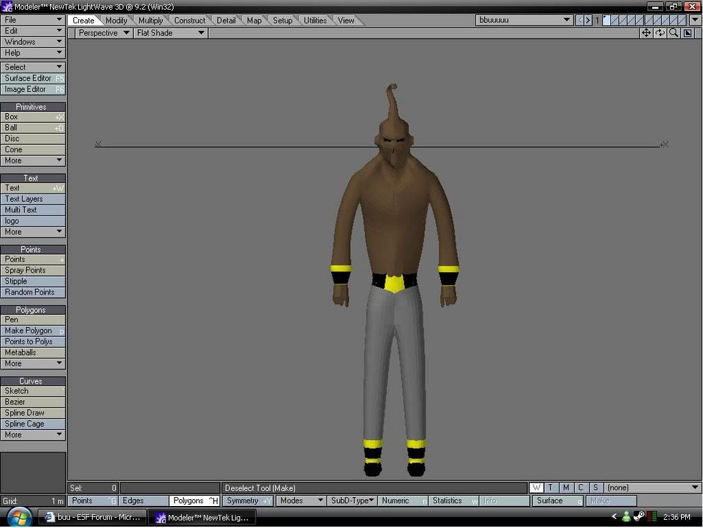Click the Windows Start orb
Screen dimensions: 703x528
click(19, 517)
